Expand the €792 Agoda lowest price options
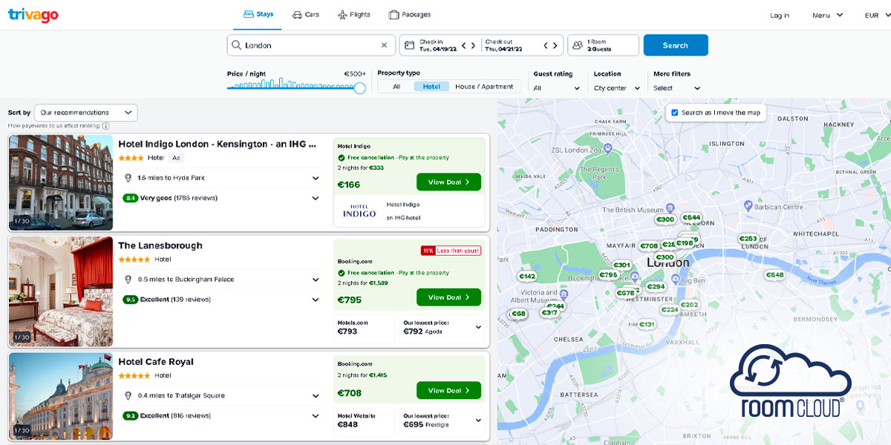 click(x=442, y=328)
